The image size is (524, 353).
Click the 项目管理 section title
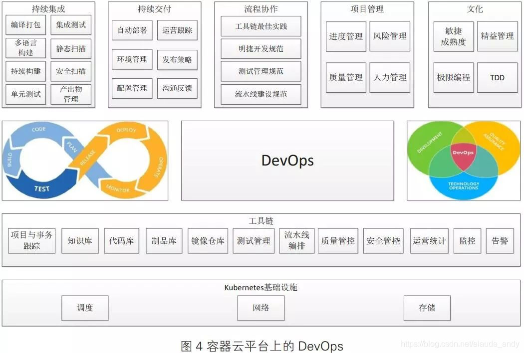pyautogui.click(x=367, y=8)
